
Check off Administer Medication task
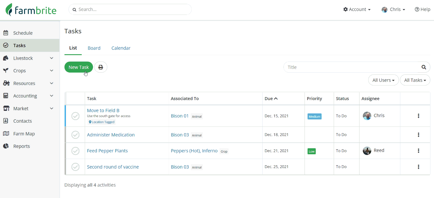[75, 135]
